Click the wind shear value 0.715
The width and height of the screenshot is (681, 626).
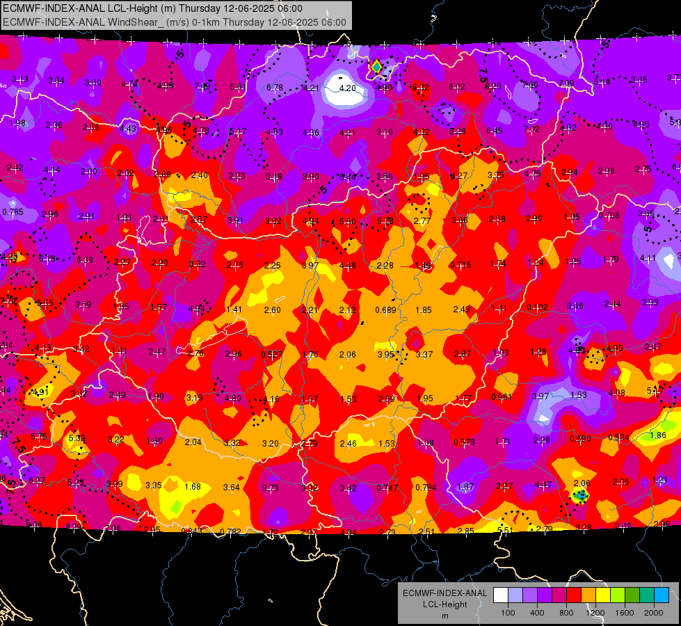[x=460, y=264]
